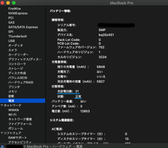
Task: Click the yellow minimize window button
Action: [8, 3]
